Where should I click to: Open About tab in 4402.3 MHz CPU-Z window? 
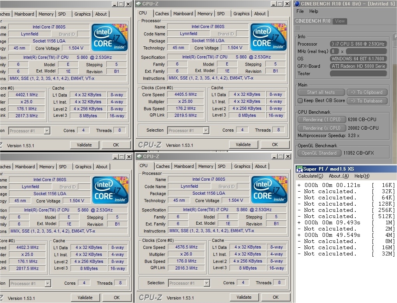pyautogui.click(x=102, y=167)
